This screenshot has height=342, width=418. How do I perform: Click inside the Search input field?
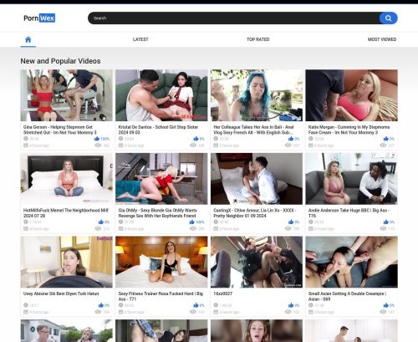pos(233,18)
